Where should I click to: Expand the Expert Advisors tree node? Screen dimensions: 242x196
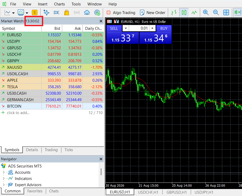pos(4,185)
